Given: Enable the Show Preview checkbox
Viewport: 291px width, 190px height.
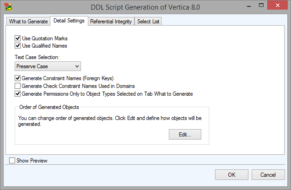Looking at the screenshot, I should [x=12, y=161].
